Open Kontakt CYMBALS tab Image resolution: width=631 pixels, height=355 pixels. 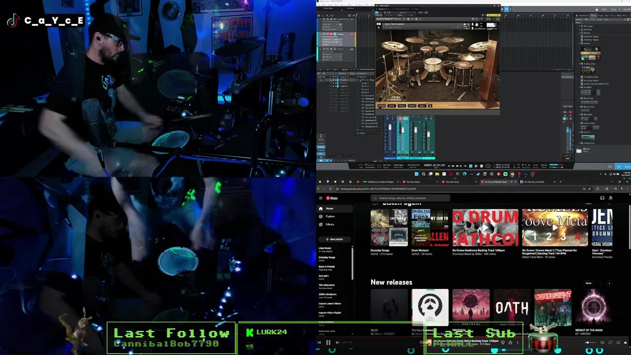tap(402, 106)
